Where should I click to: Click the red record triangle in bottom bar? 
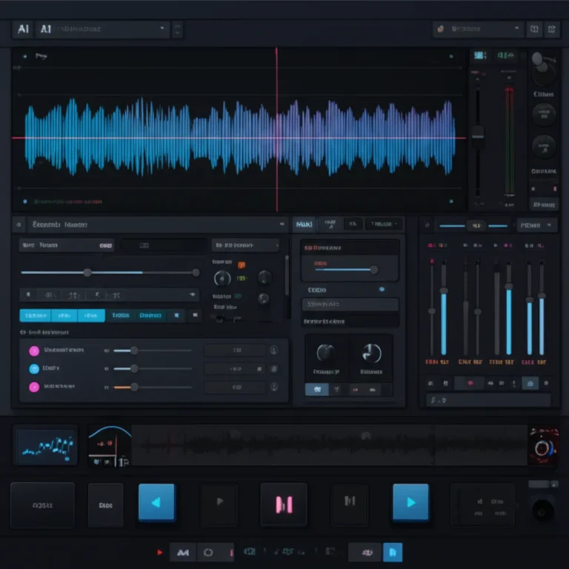159,552
